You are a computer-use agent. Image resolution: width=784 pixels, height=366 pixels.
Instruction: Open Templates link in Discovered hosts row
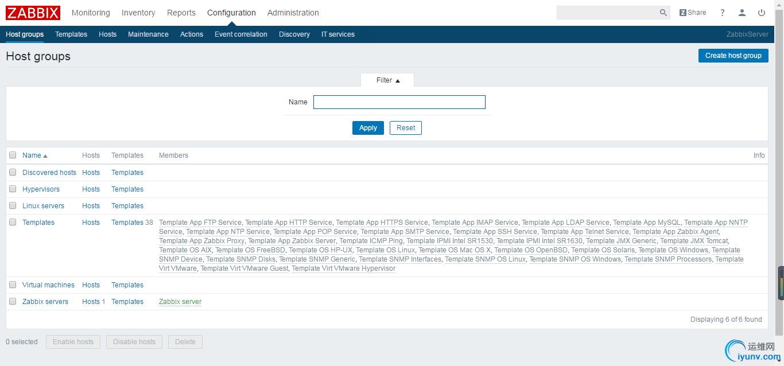(127, 172)
